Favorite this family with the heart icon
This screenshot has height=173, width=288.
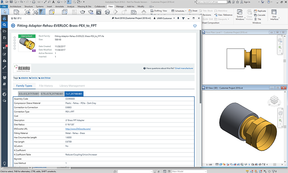point(195,26)
